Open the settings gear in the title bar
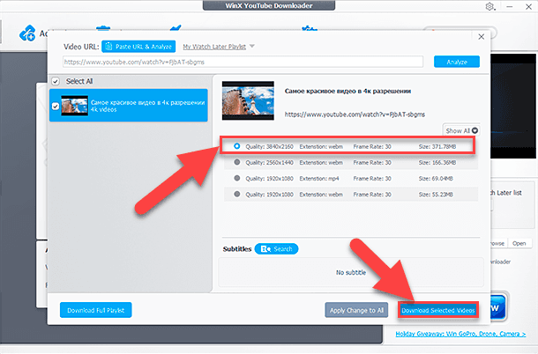The image size is (538, 354). click(x=489, y=6)
